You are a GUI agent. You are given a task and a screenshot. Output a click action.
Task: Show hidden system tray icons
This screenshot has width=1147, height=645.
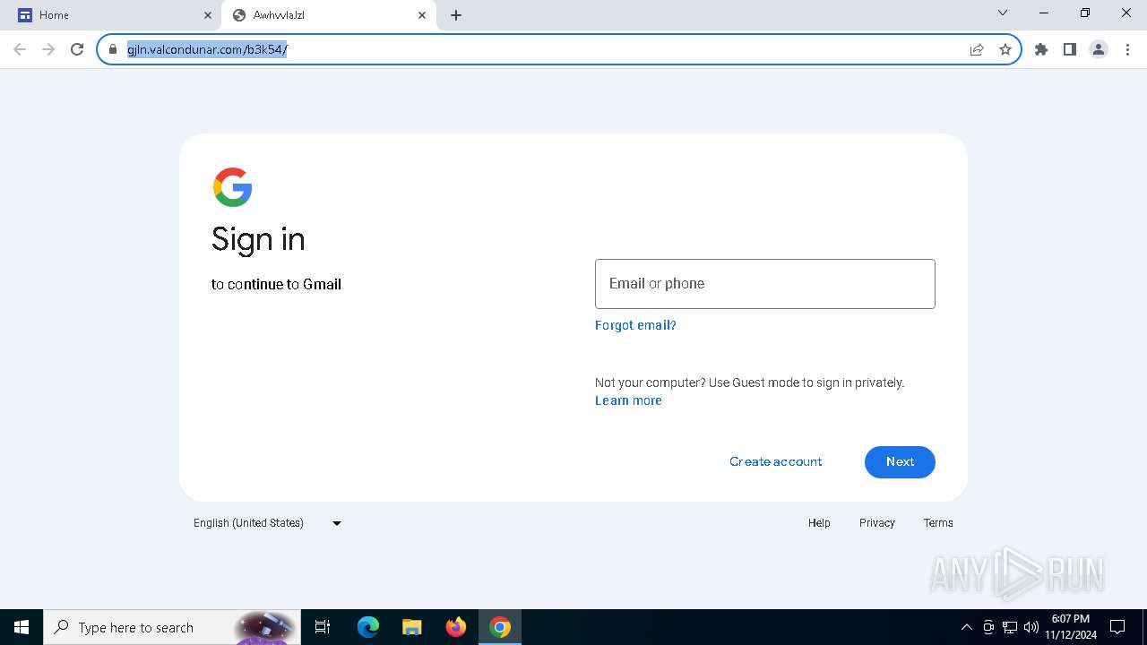tap(966, 627)
